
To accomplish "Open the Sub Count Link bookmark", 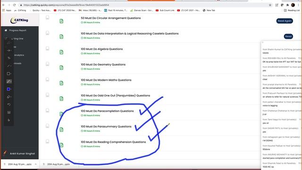I will 165,10.
